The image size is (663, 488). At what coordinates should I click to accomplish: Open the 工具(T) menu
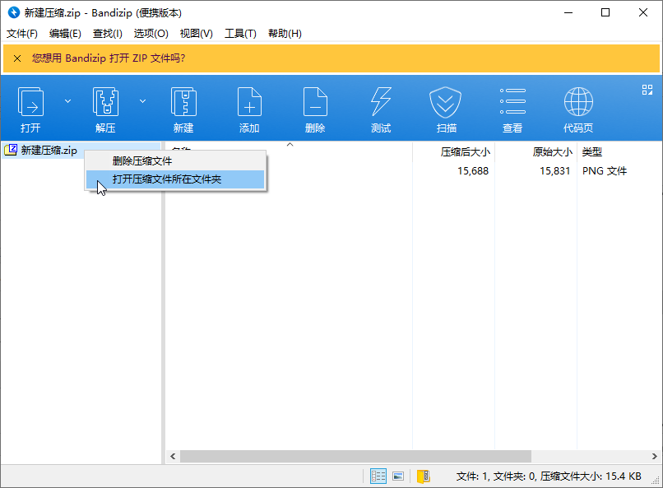click(x=240, y=34)
